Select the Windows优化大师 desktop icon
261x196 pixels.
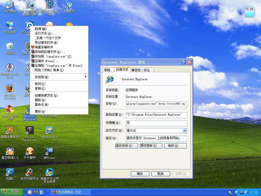pos(10,113)
